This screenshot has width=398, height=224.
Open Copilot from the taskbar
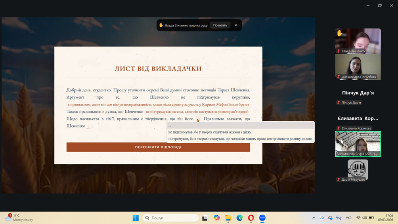216,218
